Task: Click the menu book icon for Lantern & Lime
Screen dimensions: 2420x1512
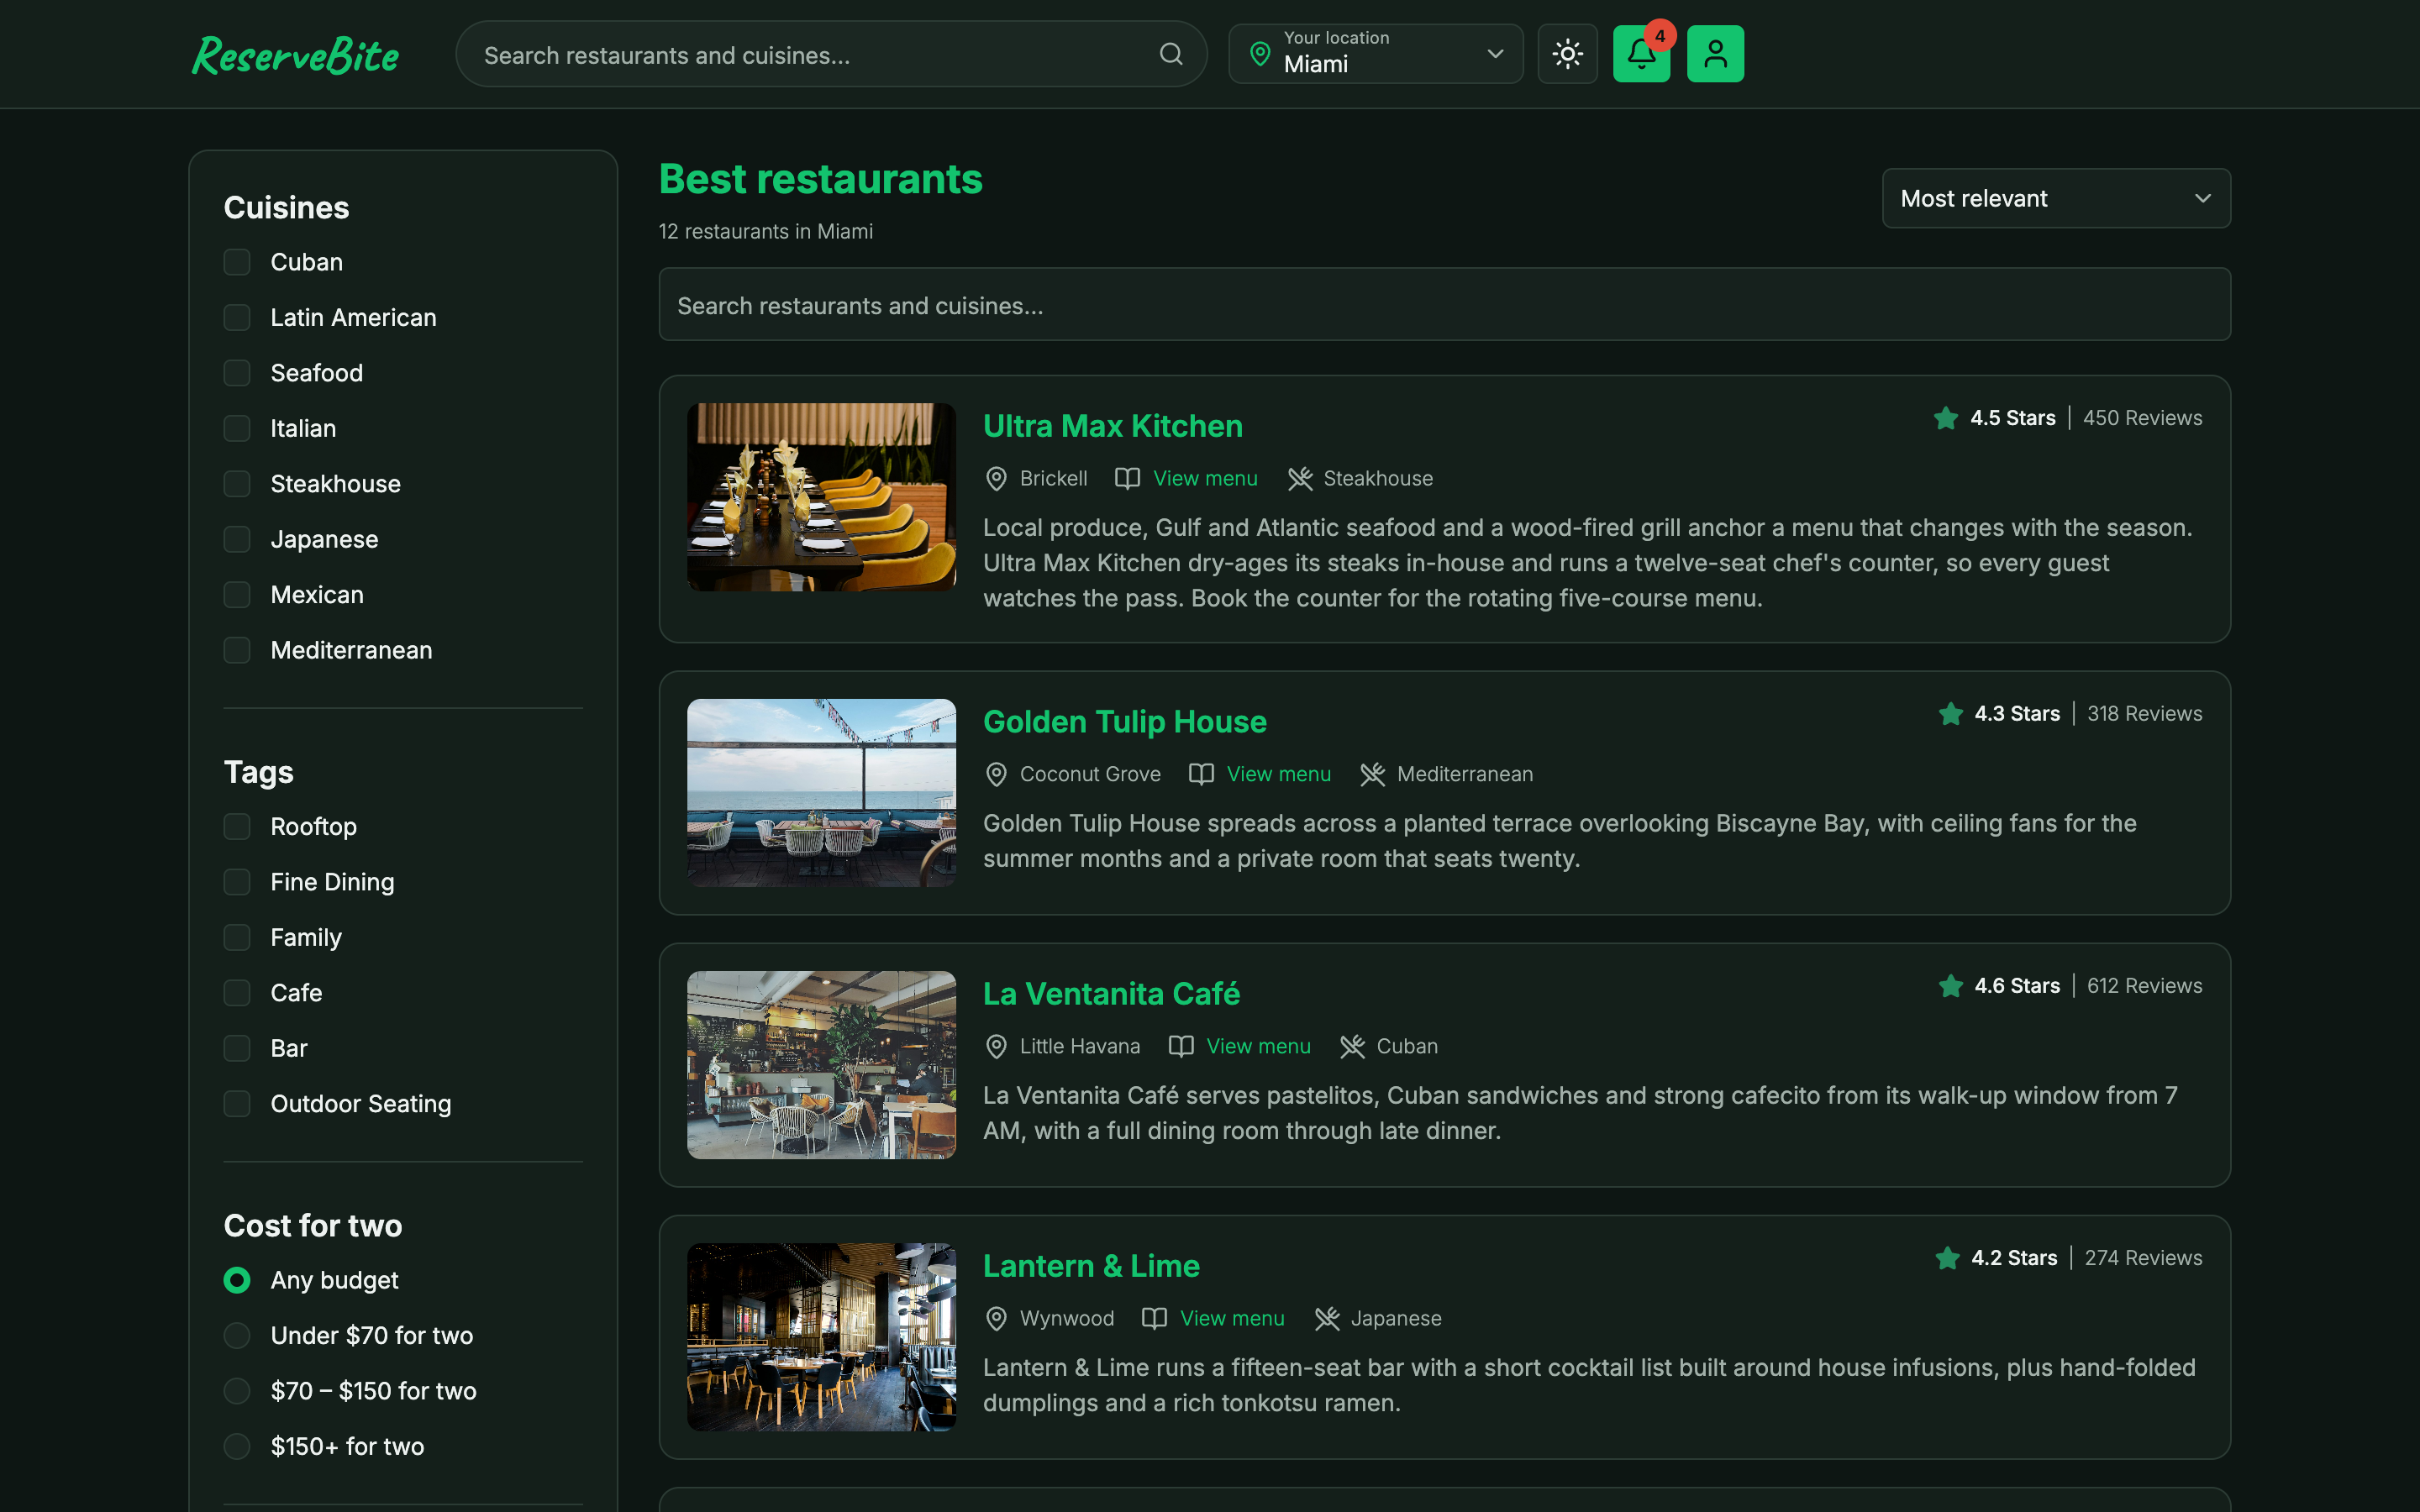Action: (x=1154, y=1319)
